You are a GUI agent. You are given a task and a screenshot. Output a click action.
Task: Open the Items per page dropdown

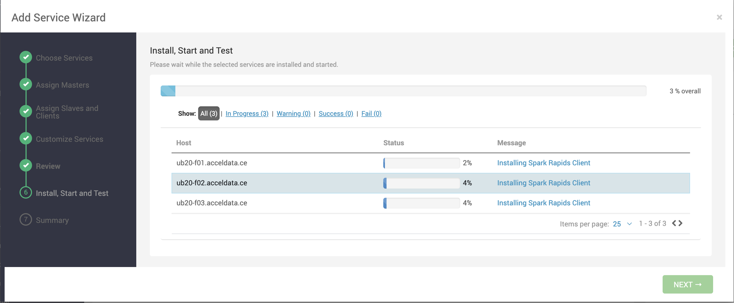pos(622,224)
